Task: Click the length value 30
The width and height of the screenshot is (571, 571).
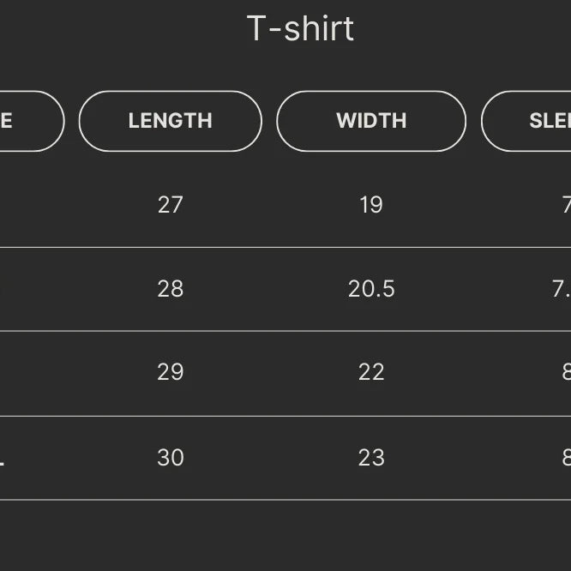Action: pyautogui.click(x=171, y=458)
